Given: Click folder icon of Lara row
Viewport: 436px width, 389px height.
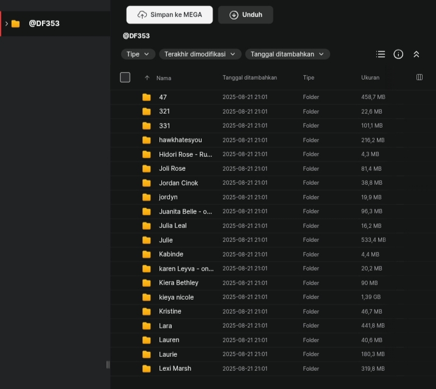Looking at the screenshot, I should 147,326.
